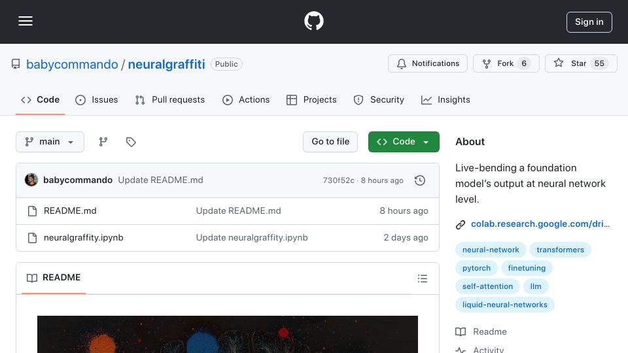
Task: View tags via the tag icon
Action: 131,142
